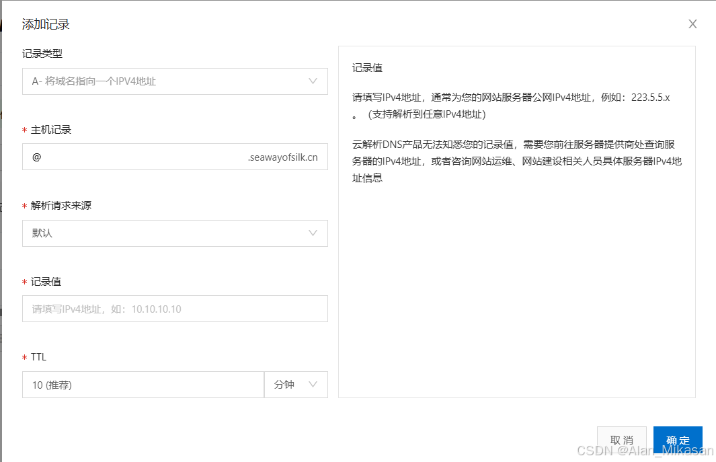Expand the 解析请求来源 dropdown
The width and height of the screenshot is (716, 462).
175,233
